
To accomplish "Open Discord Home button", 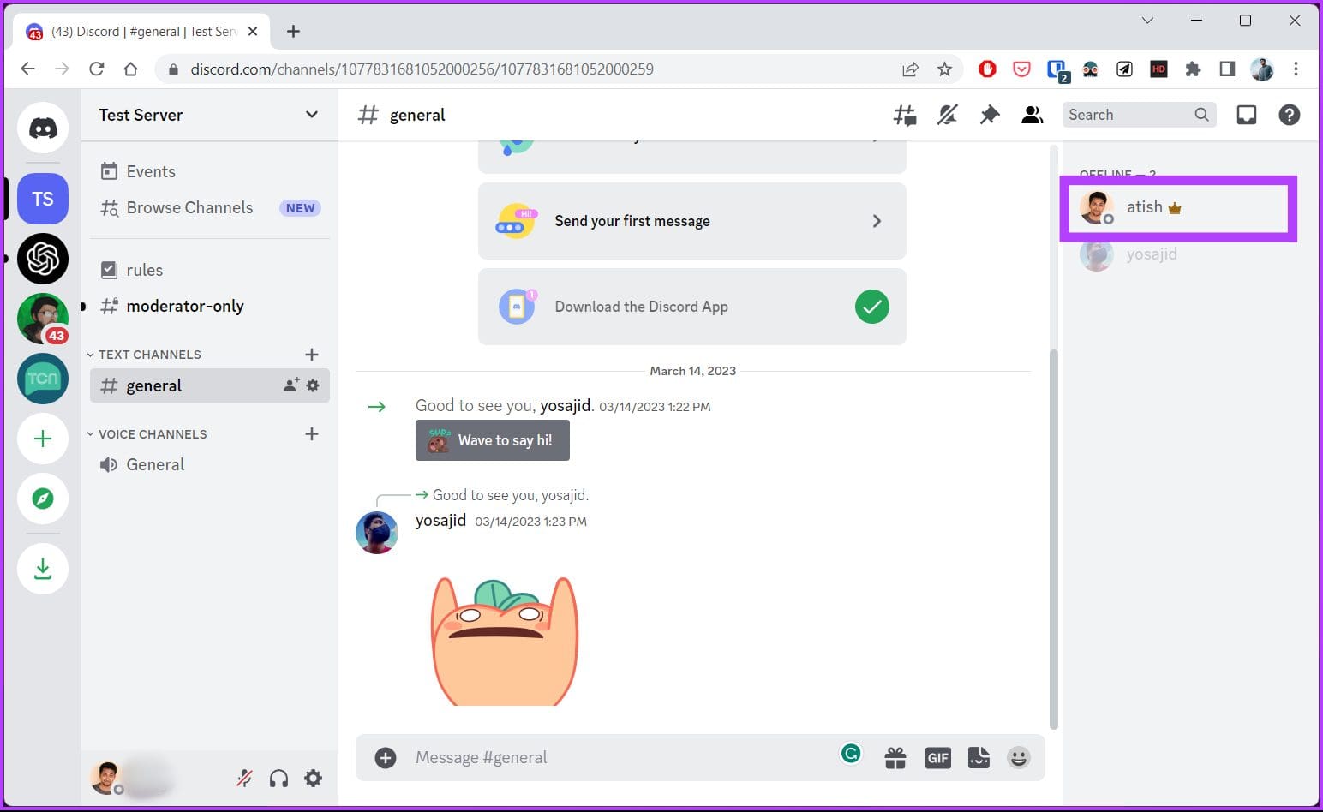I will [x=43, y=127].
